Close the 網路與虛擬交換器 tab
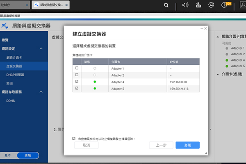The height and width of the screenshot is (164, 246). pos(66,5)
